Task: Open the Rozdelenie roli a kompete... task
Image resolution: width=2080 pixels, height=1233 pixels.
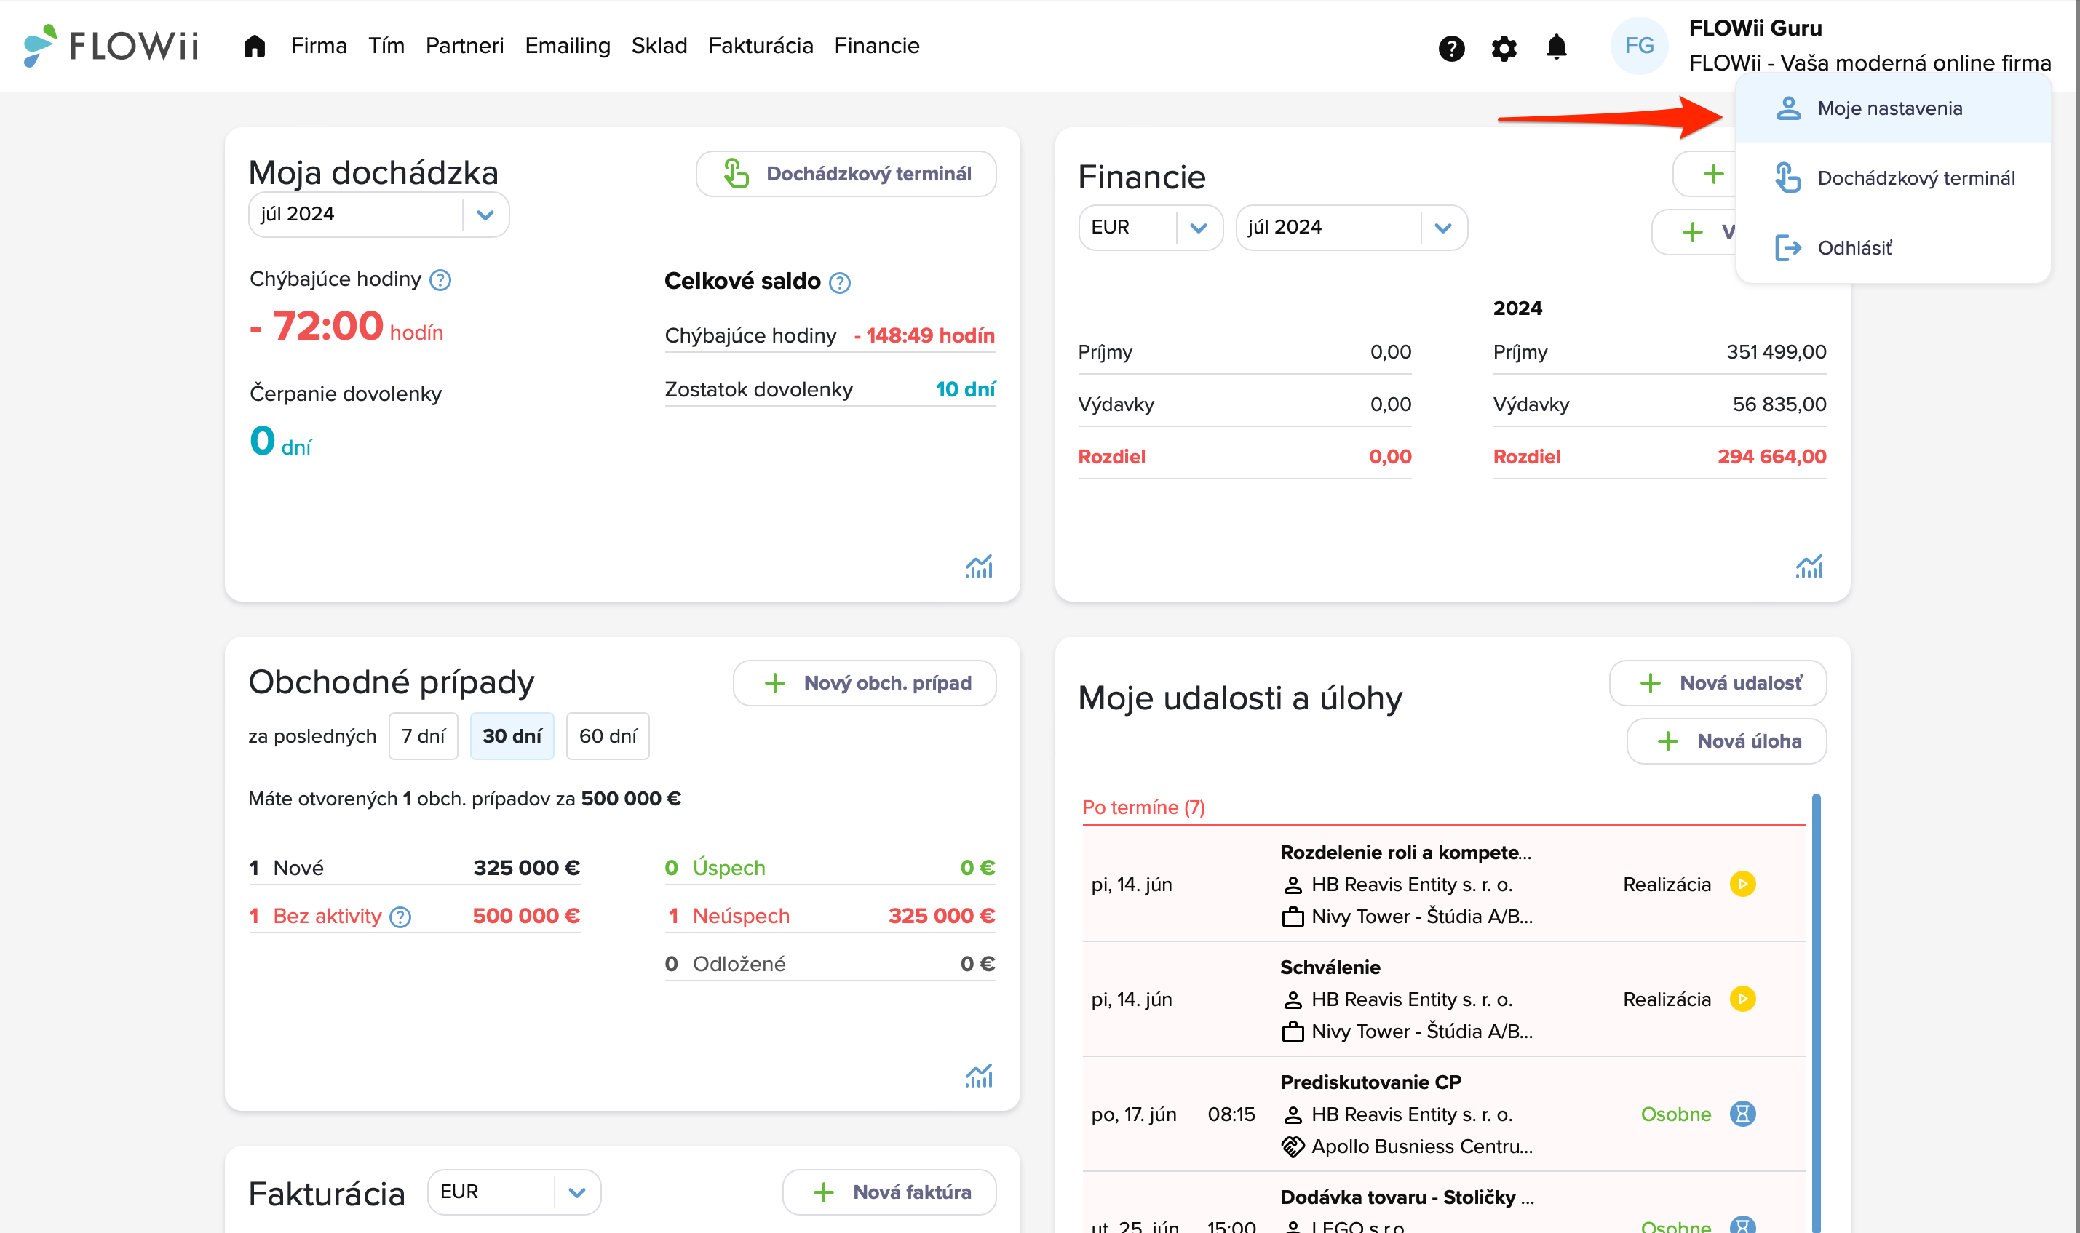Action: (x=1405, y=853)
